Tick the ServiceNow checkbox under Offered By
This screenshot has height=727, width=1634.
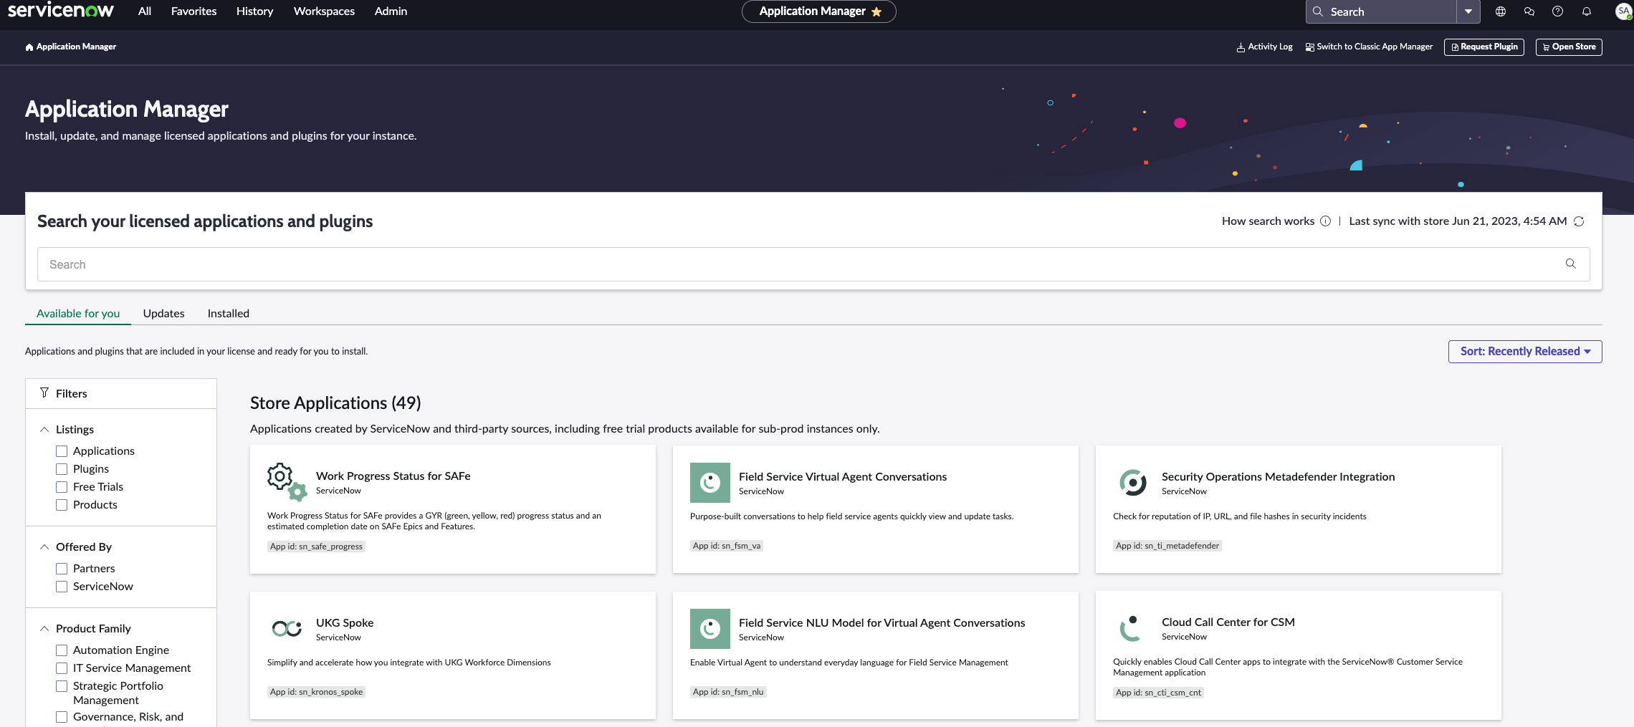(x=62, y=587)
